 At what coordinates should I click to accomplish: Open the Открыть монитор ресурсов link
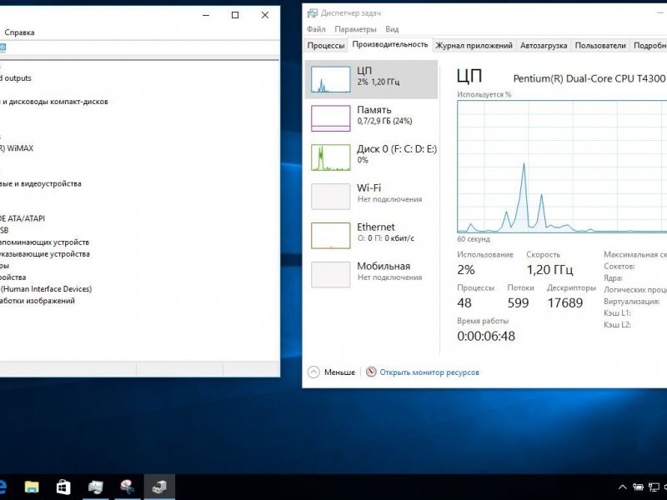429,372
